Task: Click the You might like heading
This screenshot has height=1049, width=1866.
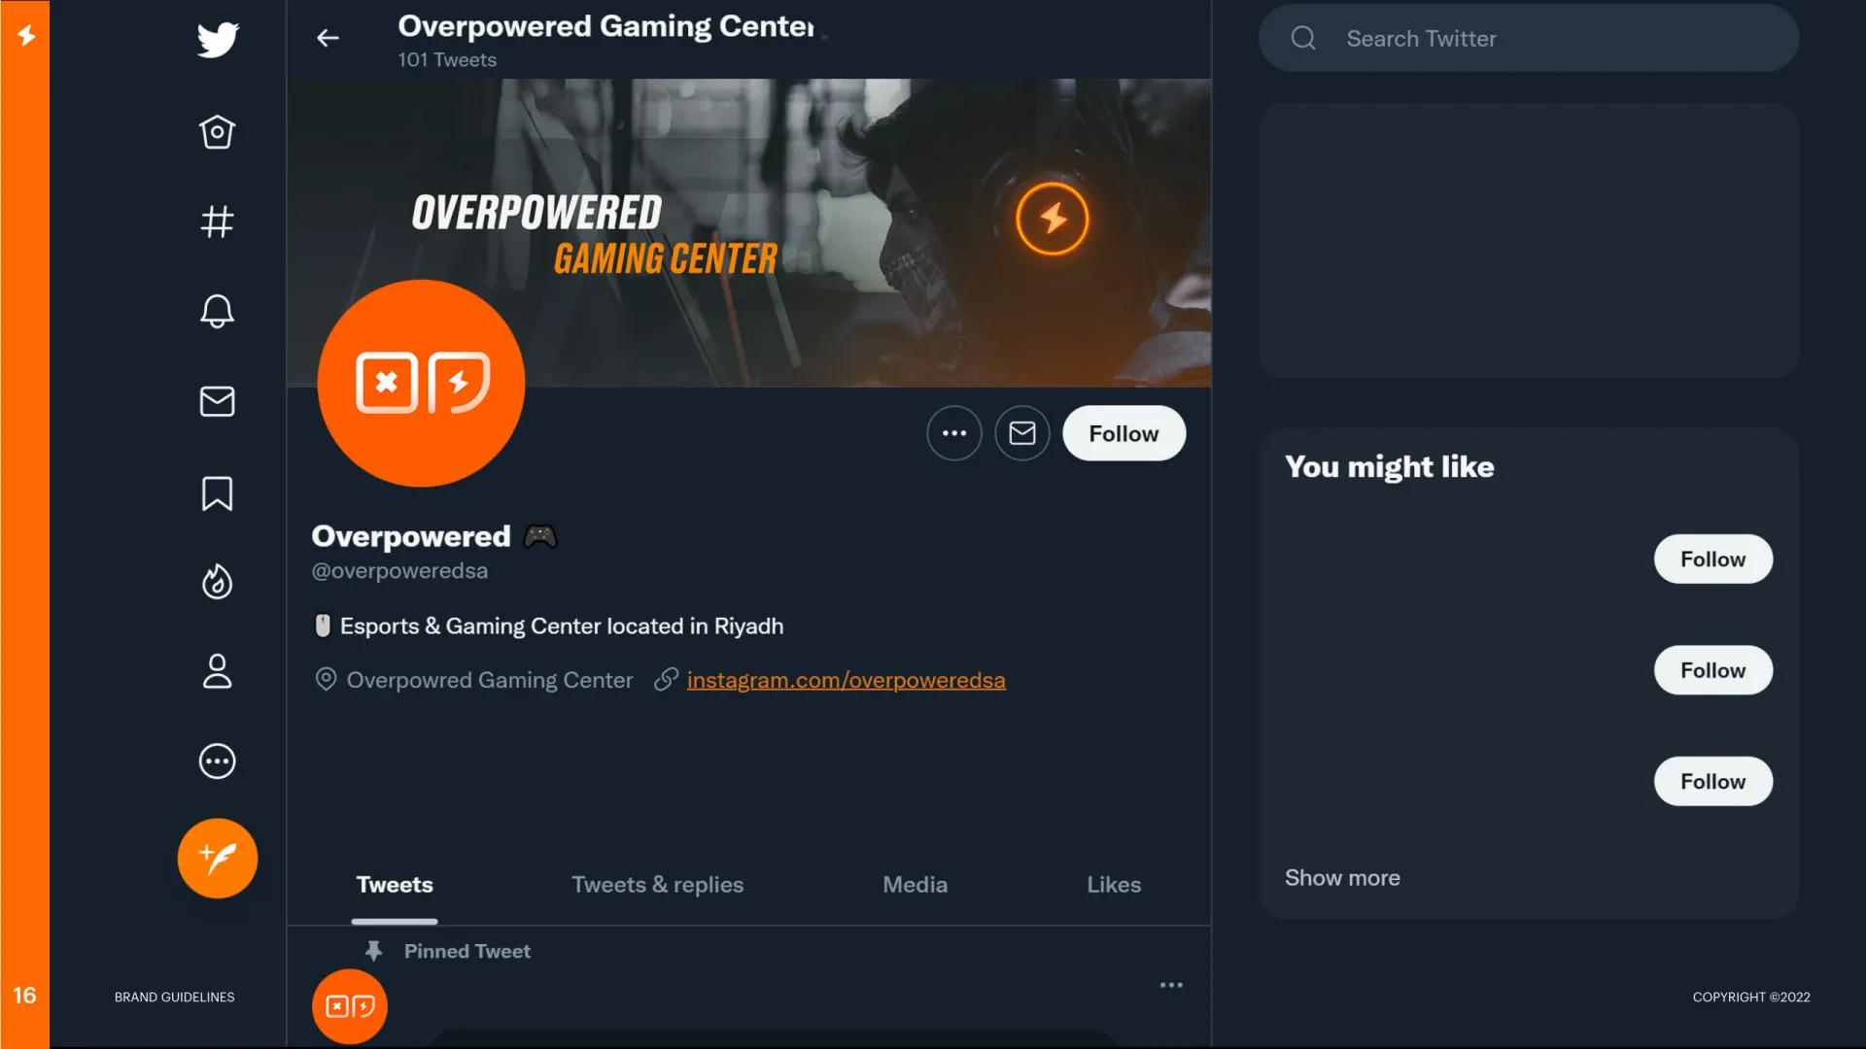Action: click(1390, 467)
